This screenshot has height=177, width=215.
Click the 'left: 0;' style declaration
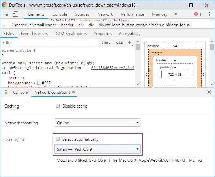[x=17, y=78]
